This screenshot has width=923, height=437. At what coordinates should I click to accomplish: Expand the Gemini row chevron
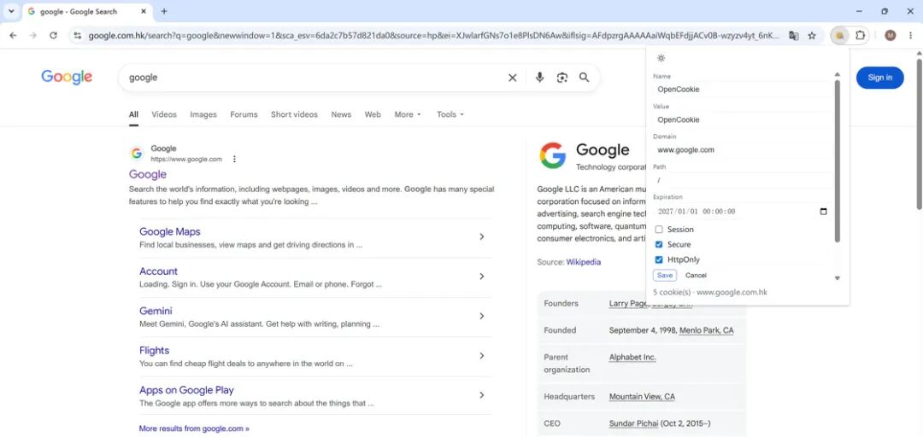pos(481,316)
